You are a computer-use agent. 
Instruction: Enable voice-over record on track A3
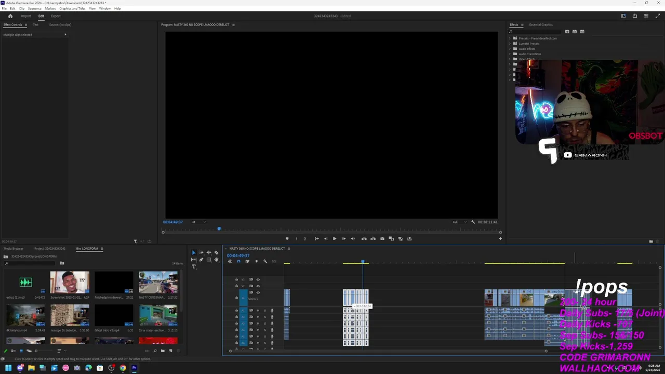[x=272, y=324]
